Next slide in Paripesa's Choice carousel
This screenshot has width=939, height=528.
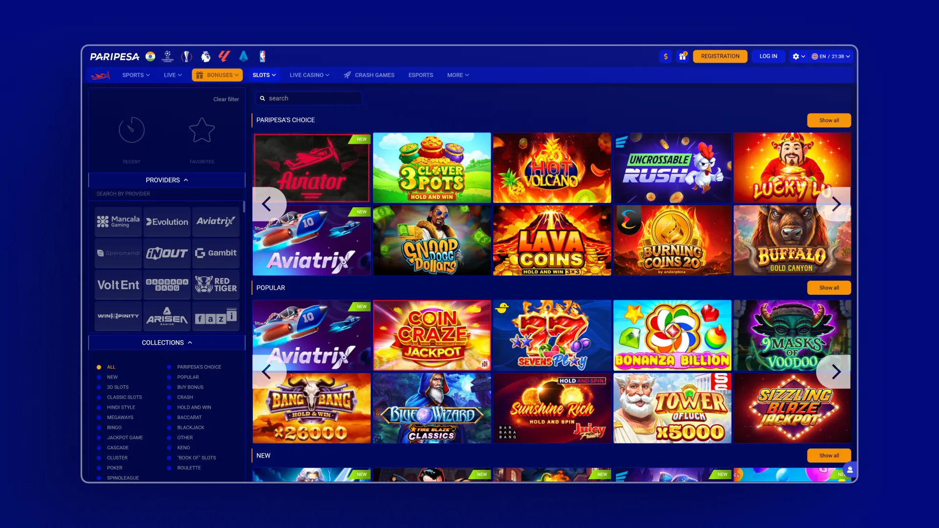tap(835, 204)
